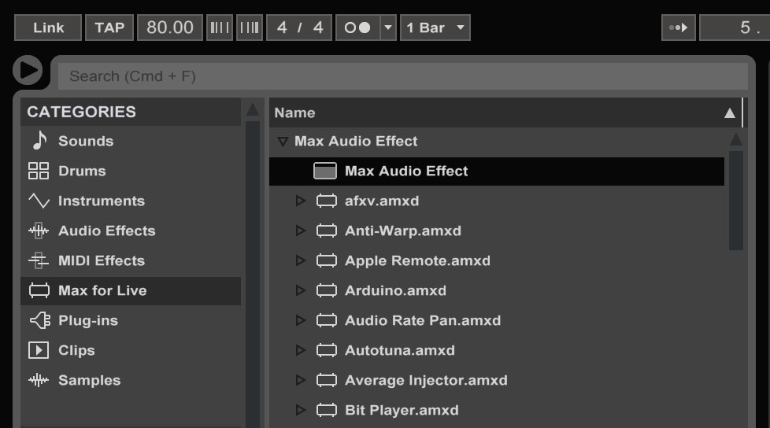
Task: Expand the Autotuna.amxd device
Action: tap(300, 350)
